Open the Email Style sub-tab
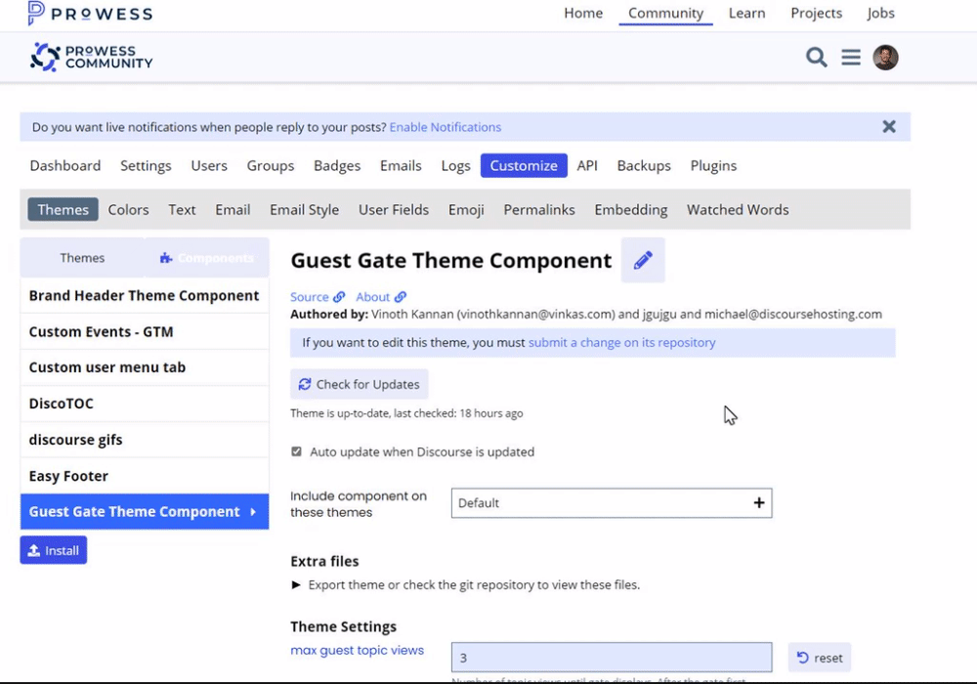The width and height of the screenshot is (977, 684). click(x=304, y=209)
